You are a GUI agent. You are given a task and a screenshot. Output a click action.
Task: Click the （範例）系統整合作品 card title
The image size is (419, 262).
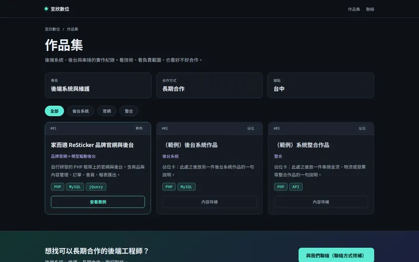[302, 145]
